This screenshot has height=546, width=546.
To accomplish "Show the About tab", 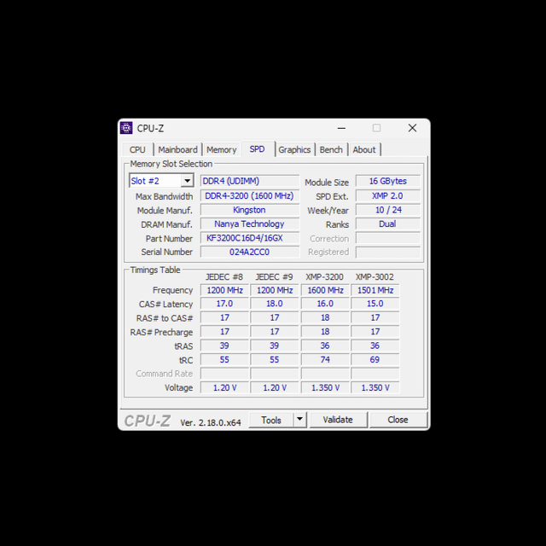I will point(364,150).
